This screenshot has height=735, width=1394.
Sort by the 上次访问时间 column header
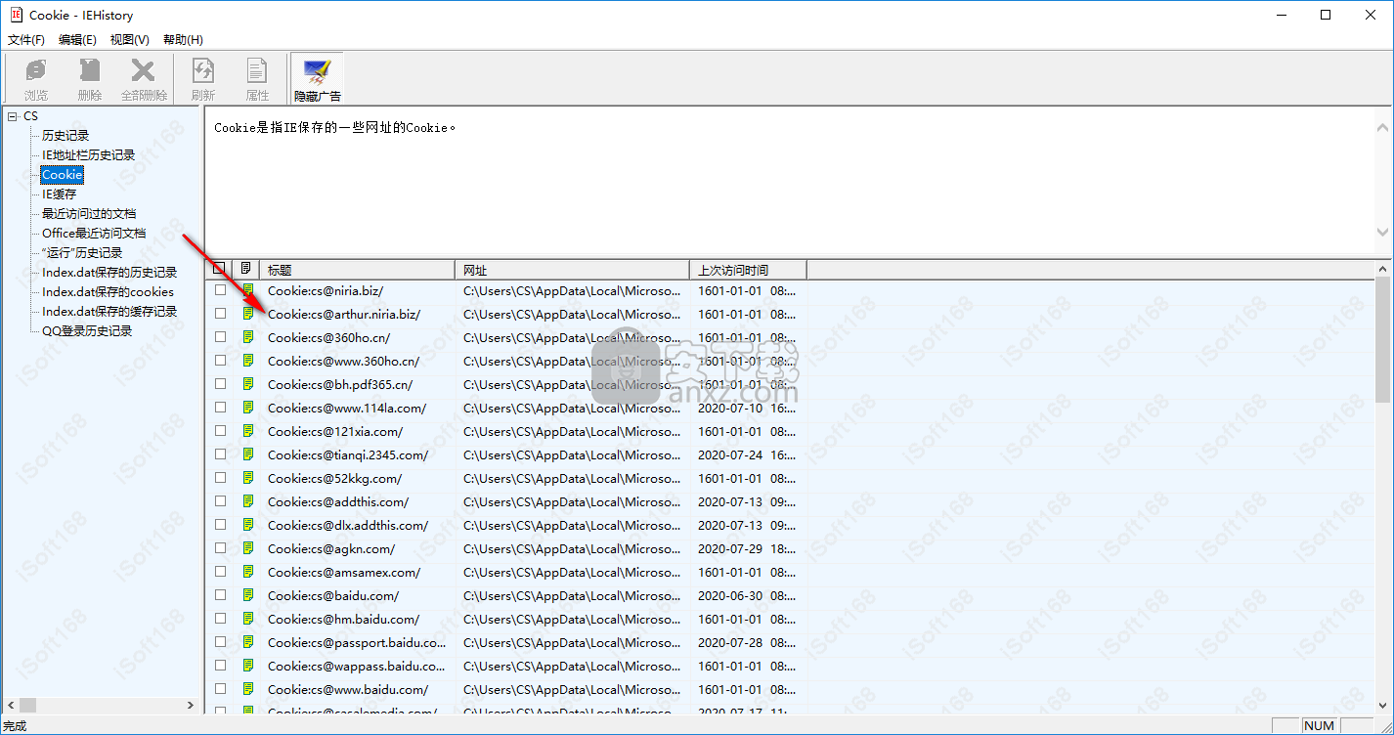pos(749,270)
